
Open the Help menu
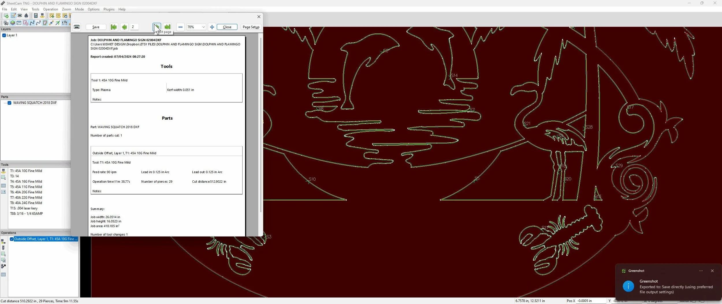(x=122, y=9)
